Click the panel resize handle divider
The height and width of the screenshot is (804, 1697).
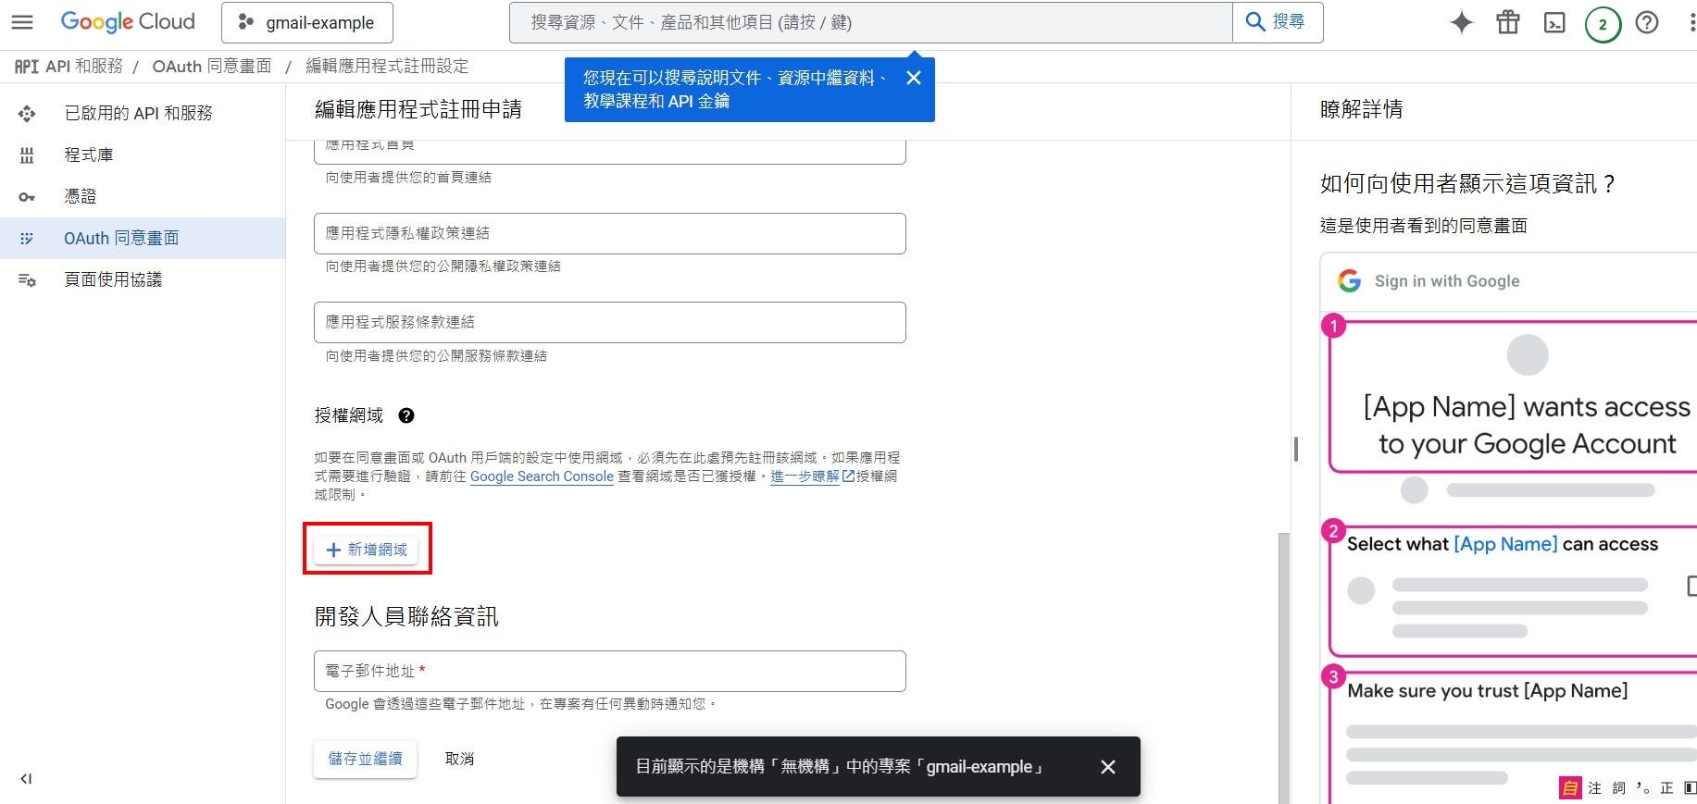1295,449
